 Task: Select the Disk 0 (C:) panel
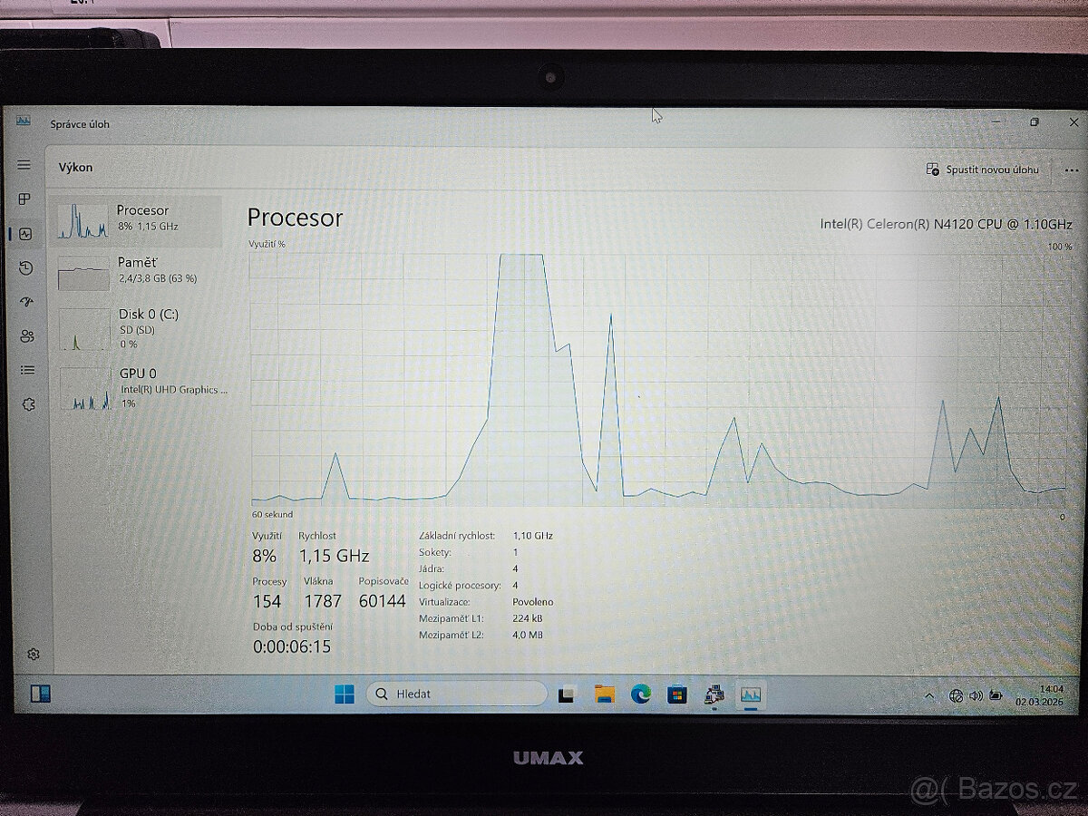(136, 329)
